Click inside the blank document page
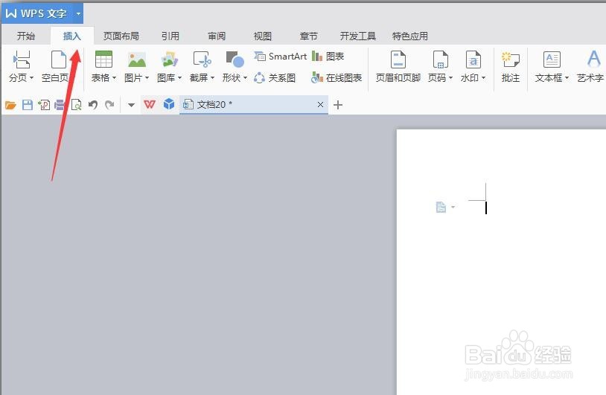The image size is (606, 395). click(x=503, y=263)
